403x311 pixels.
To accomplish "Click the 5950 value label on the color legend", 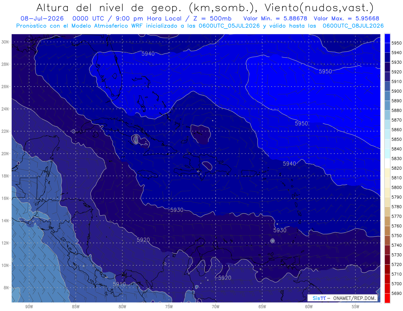I will pyautogui.click(x=396, y=43).
